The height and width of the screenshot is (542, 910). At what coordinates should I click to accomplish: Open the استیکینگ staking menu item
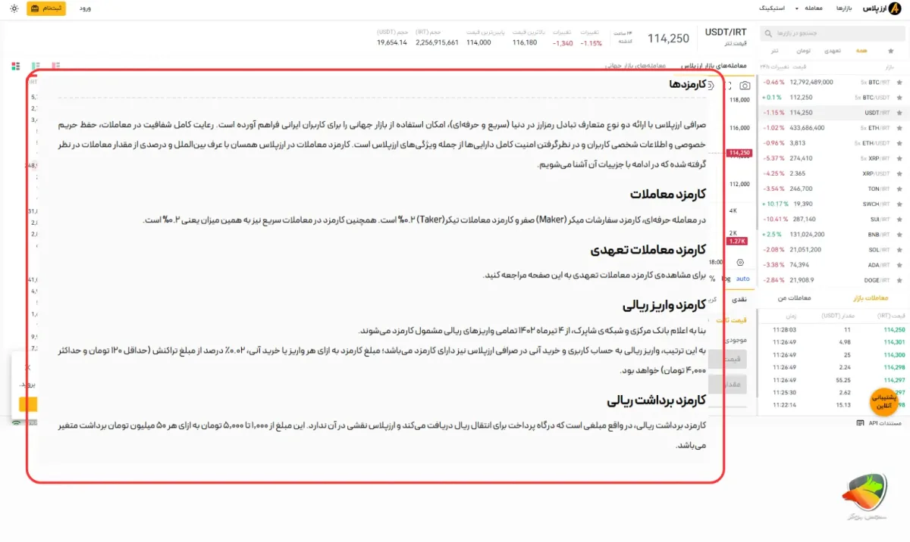(x=771, y=8)
